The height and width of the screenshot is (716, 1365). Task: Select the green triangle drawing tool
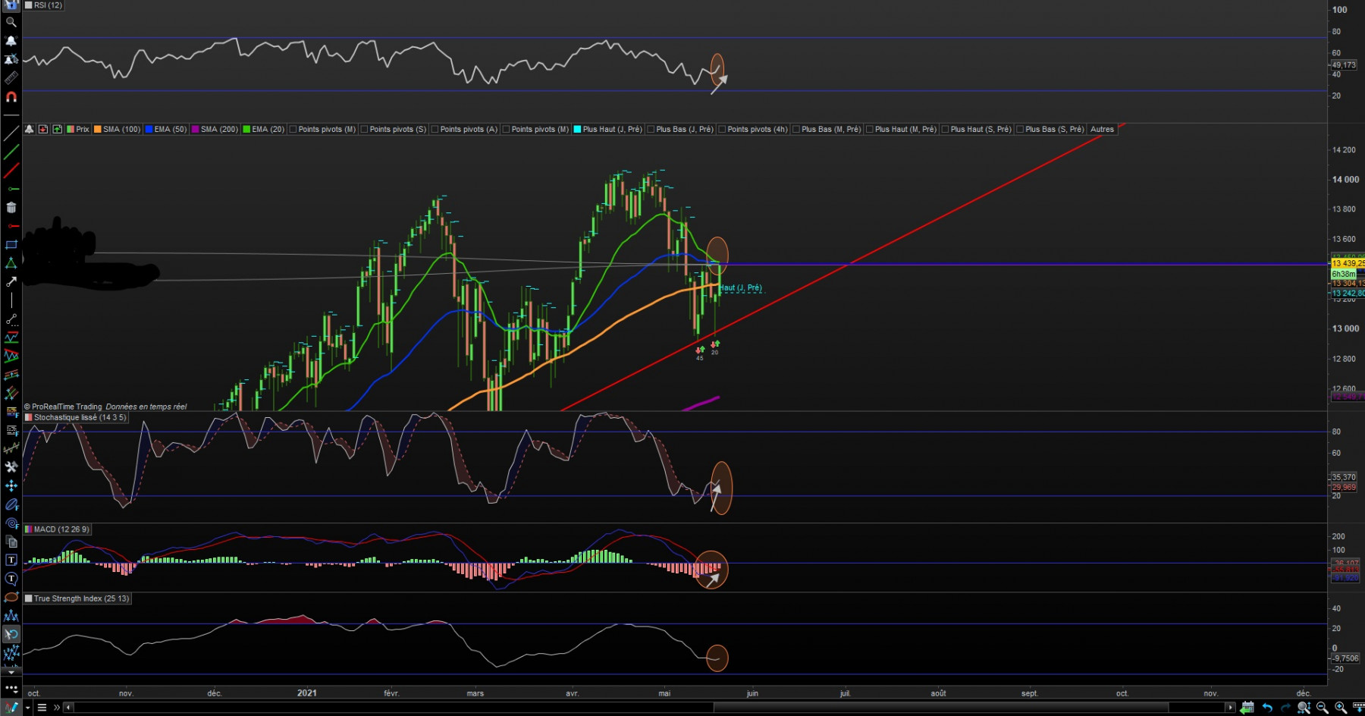pos(11,263)
